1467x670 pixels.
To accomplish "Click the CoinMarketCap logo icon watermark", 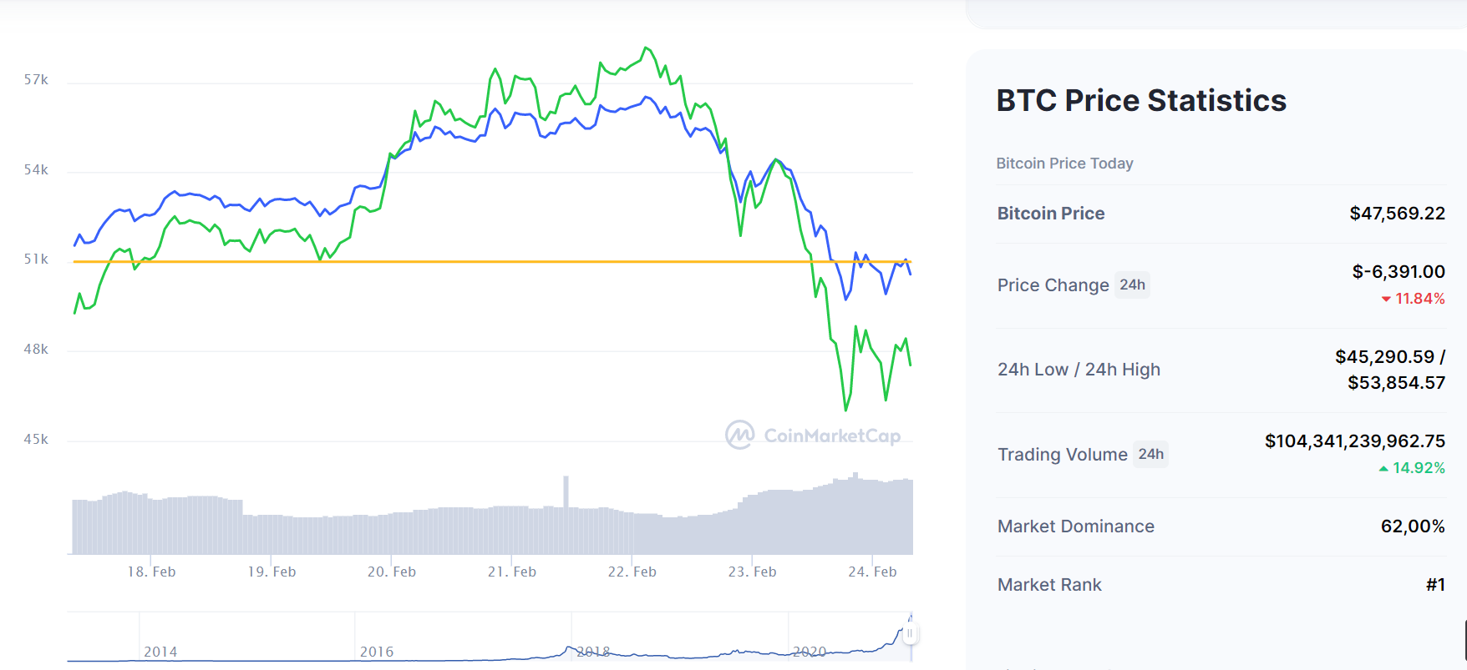I will 739,435.
